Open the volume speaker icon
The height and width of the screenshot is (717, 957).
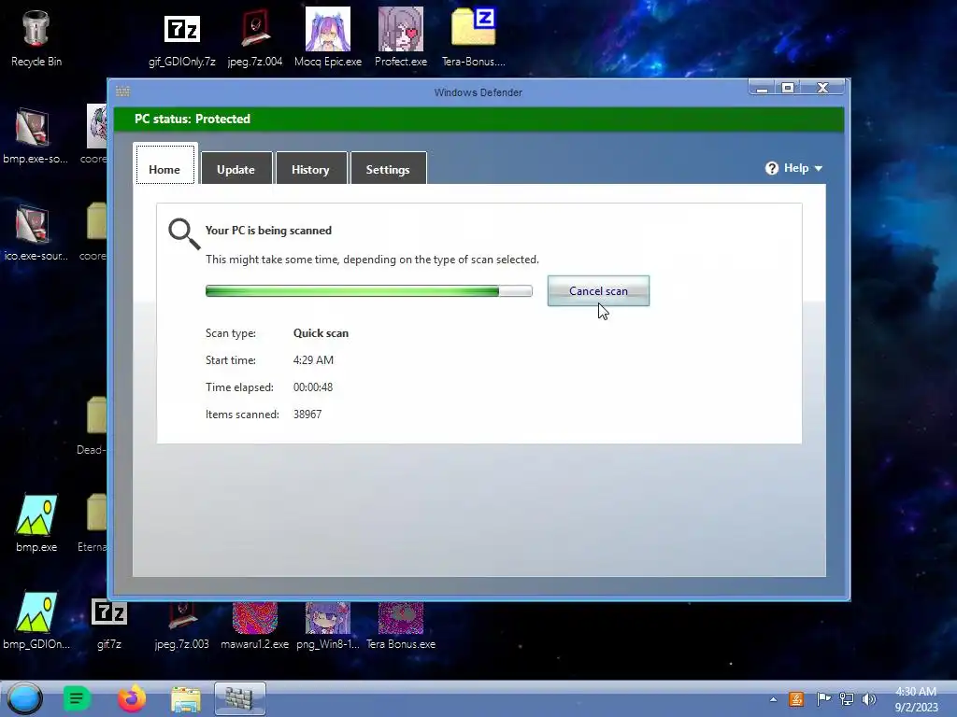click(868, 699)
